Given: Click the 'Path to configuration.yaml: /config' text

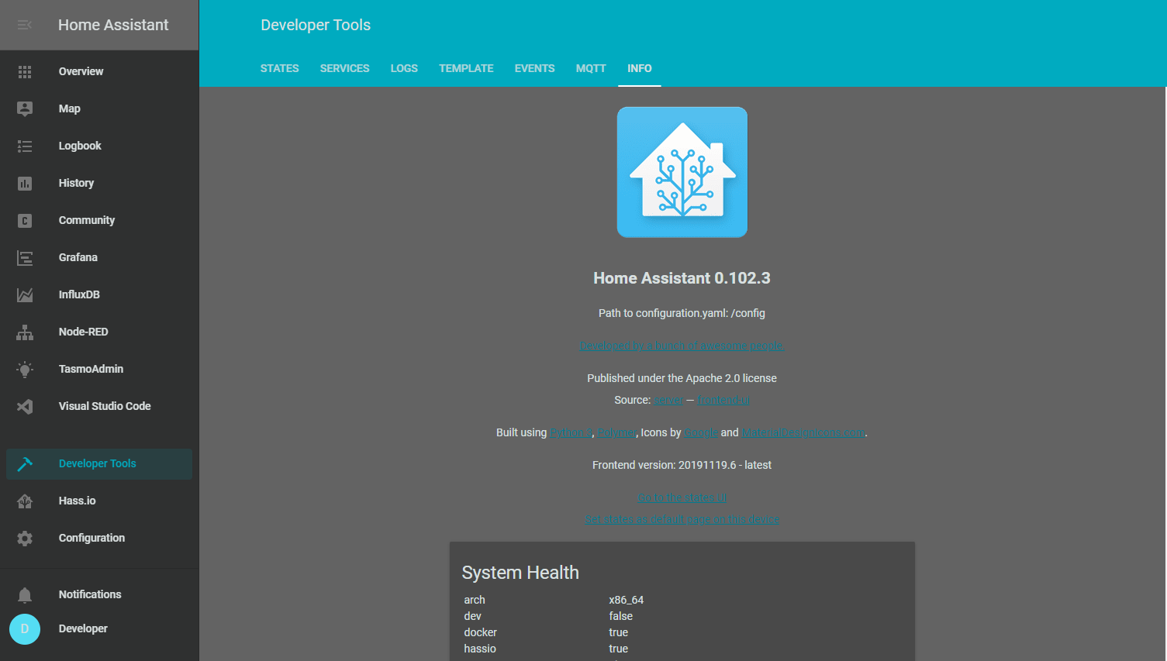Looking at the screenshot, I should pyautogui.click(x=682, y=313).
